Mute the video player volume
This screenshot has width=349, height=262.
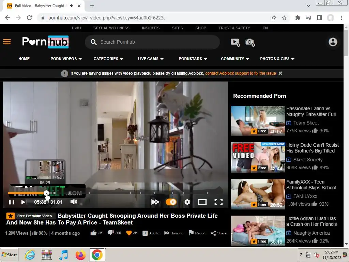[x=74, y=202]
